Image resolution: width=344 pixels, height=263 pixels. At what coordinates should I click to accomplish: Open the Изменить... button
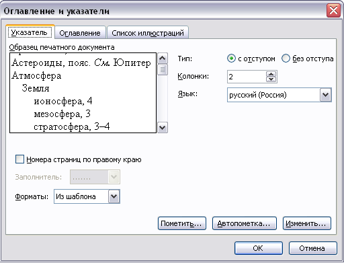click(x=307, y=223)
